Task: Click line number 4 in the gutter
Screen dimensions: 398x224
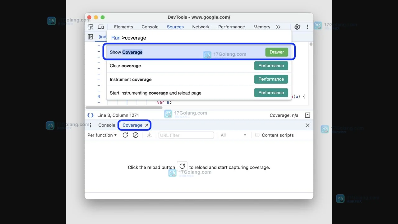Action: pyautogui.click(x=99, y=96)
